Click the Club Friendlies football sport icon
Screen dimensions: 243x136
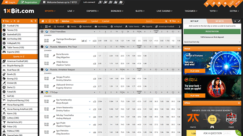(42, 32)
